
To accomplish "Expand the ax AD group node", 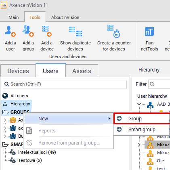I will [x=5, y=128].
